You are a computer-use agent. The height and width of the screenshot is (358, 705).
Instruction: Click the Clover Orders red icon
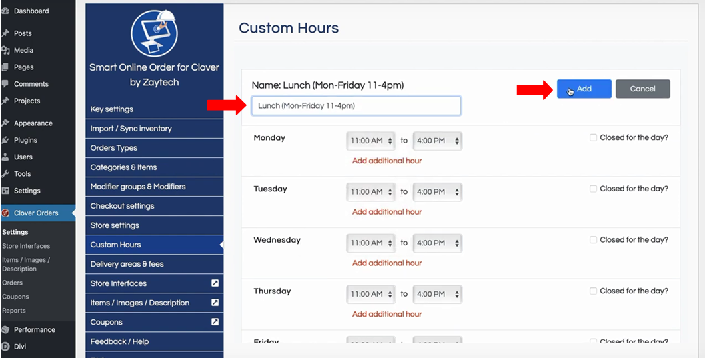pos(5,213)
